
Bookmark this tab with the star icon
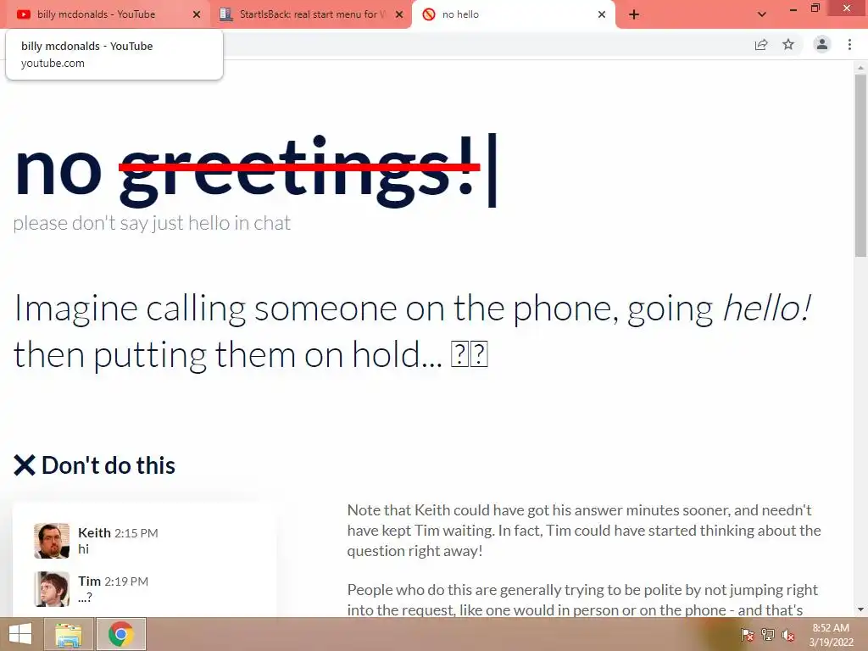(788, 44)
